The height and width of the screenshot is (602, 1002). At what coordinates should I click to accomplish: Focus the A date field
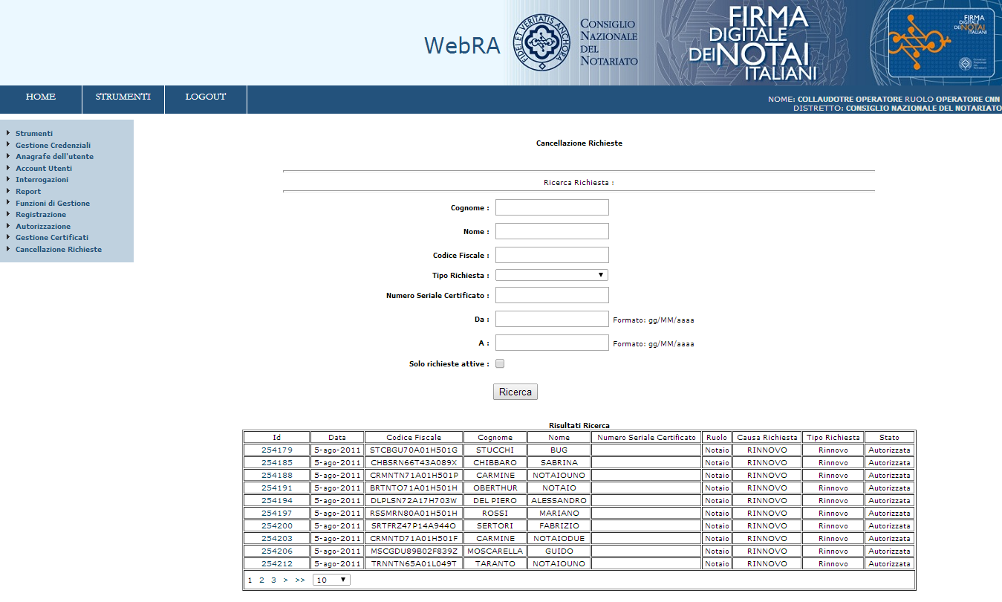[x=552, y=343]
